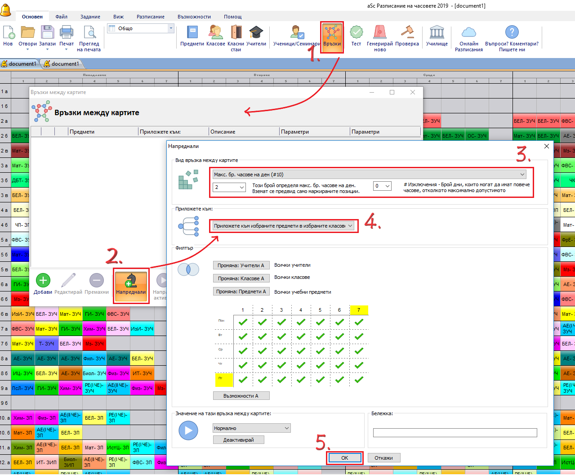Click the Генерирай ново siren icon

379,32
